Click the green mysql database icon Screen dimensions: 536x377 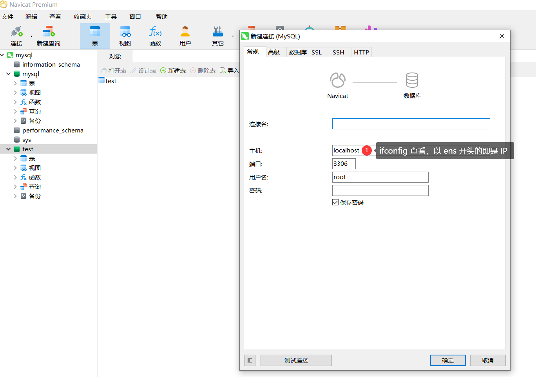pos(17,74)
